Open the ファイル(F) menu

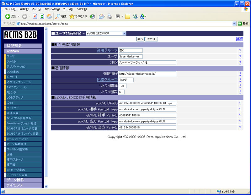click(x=11, y=9)
